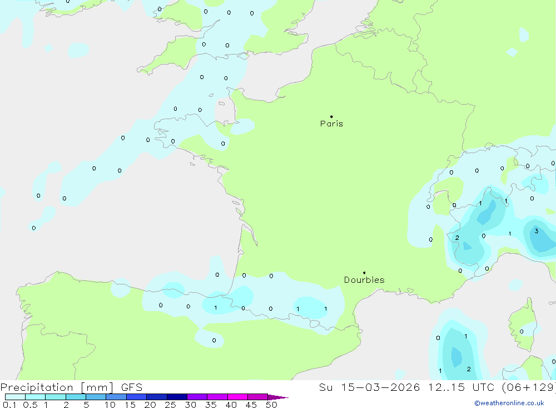
Task: Click the Dourbies location label
Action: [364, 280]
